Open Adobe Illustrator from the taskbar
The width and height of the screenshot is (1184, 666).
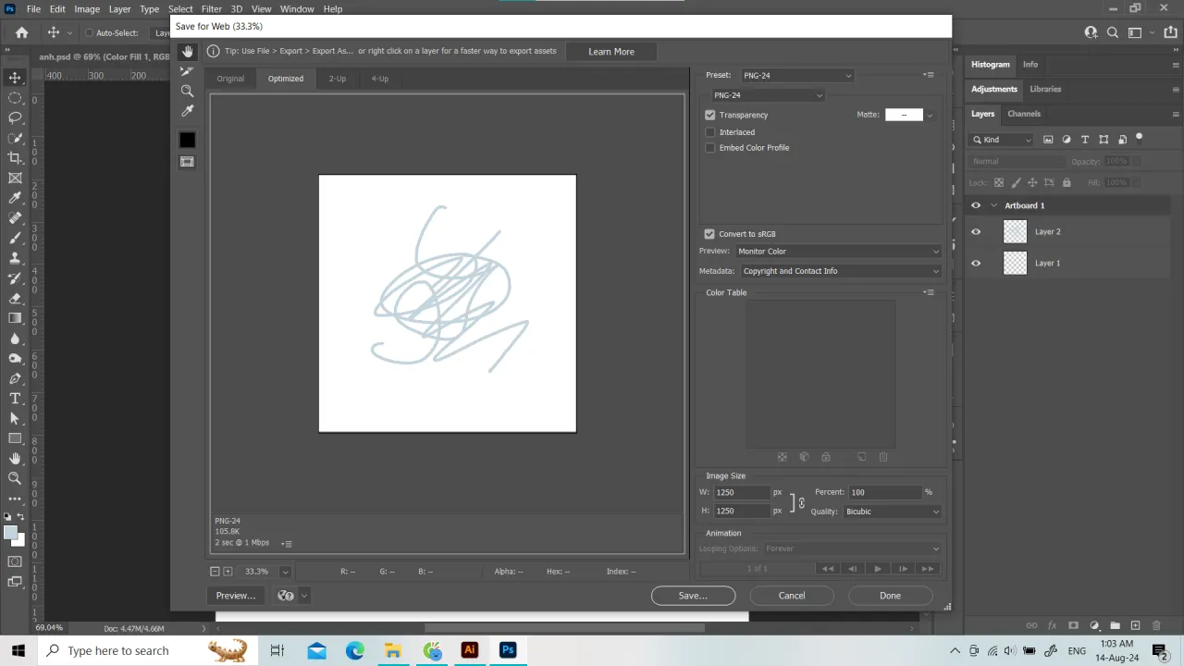coord(469,650)
